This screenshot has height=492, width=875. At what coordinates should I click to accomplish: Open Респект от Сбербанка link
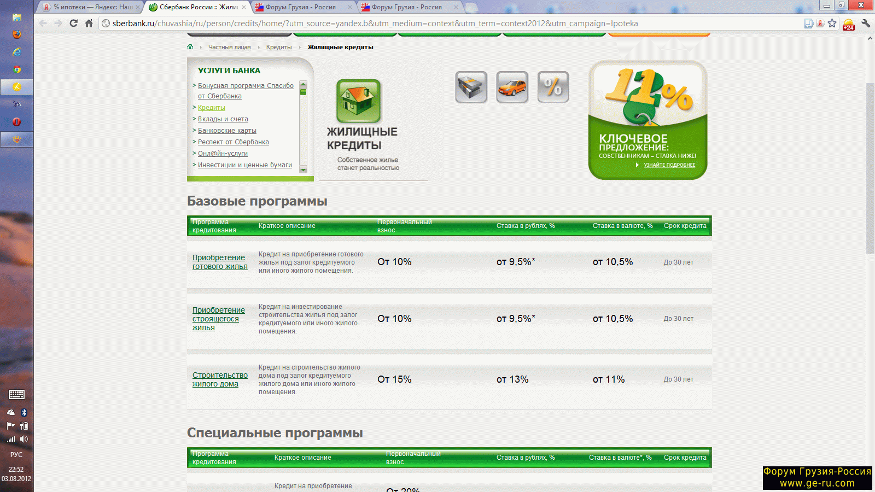pyautogui.click(x=234, y=142)
